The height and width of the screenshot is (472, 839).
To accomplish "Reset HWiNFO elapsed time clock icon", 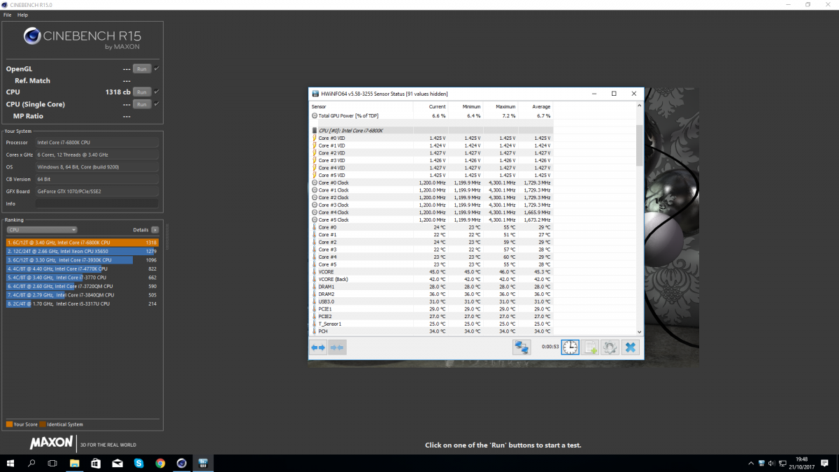I will point(571,347).
